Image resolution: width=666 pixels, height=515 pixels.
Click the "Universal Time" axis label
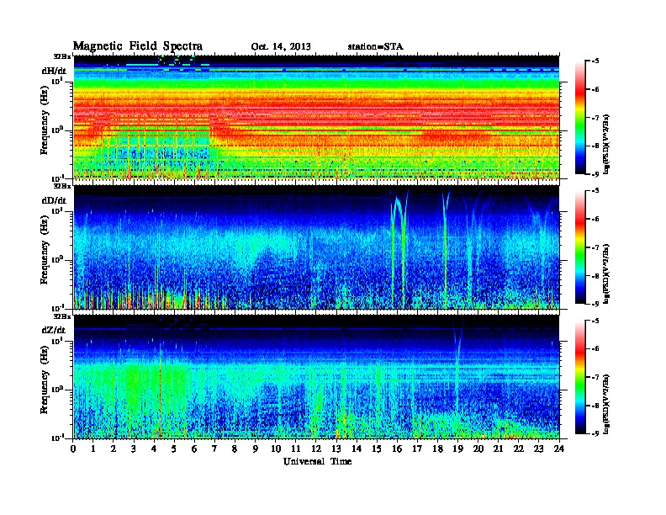(x=317, y=461)
